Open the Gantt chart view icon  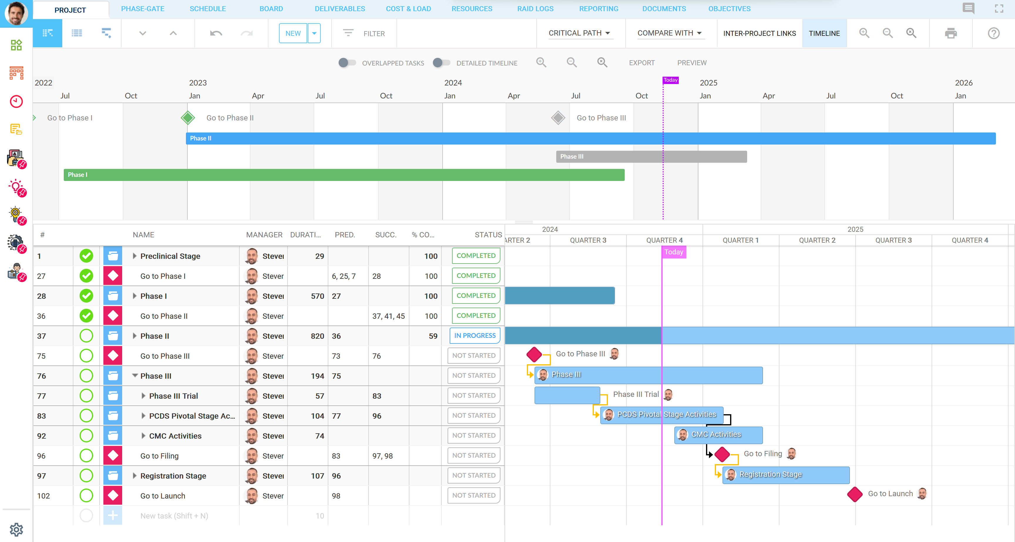coord(48,33)
